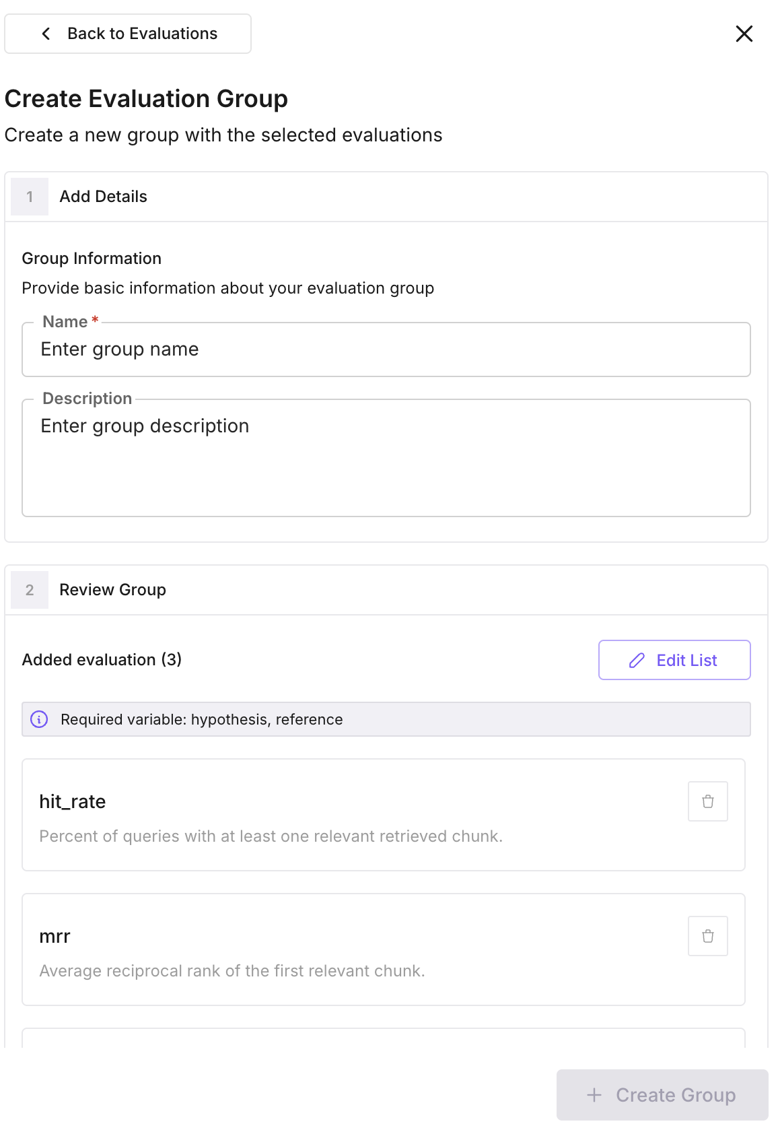778x1134 pixels.
Task: Click the Added evaluation (3) label
Action: click(x=102, y=660)
